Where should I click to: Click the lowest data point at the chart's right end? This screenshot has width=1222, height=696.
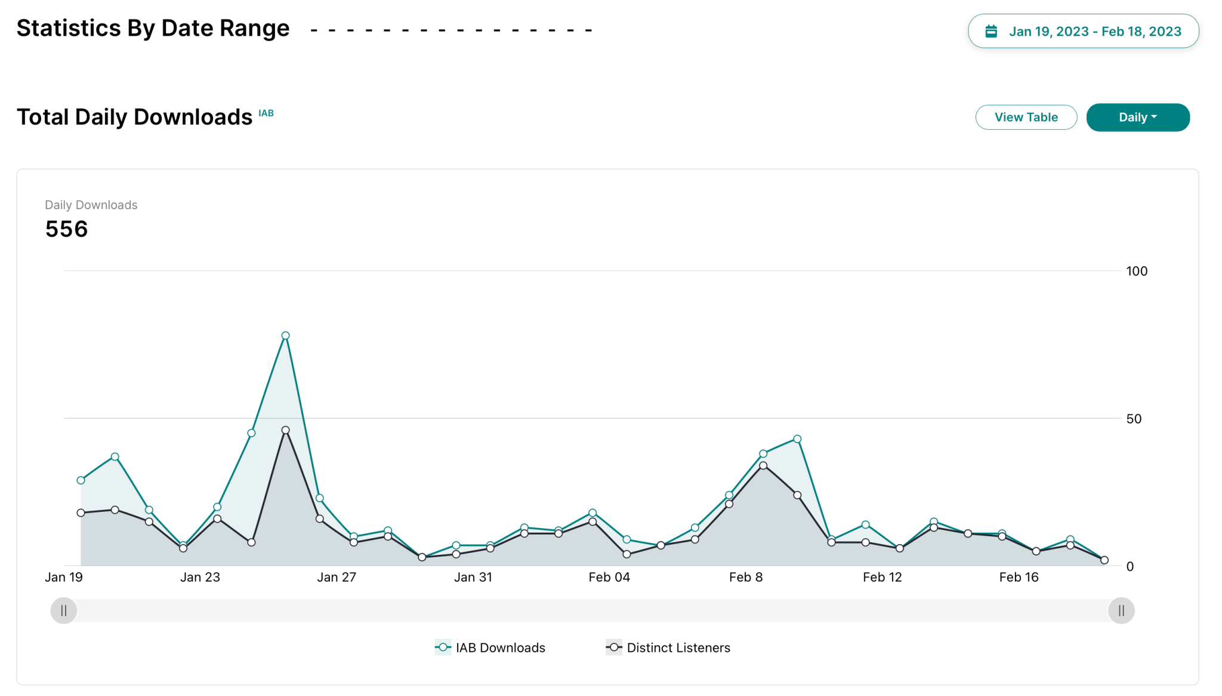[x=1106, y=560]
